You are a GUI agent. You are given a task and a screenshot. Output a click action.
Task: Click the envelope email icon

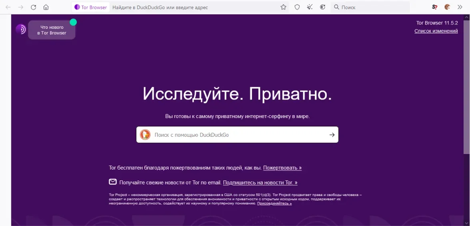113,182
